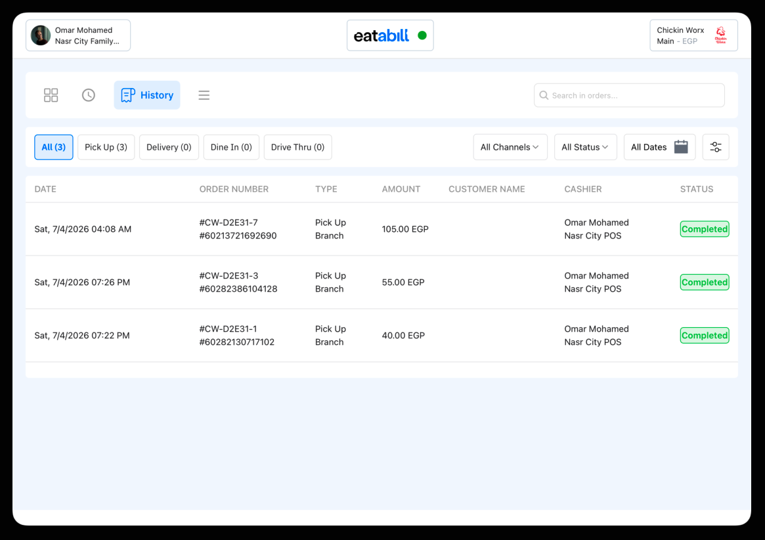Click the CASHIER column header
Viewport: 765px width, 540px height.
[583, 189]
